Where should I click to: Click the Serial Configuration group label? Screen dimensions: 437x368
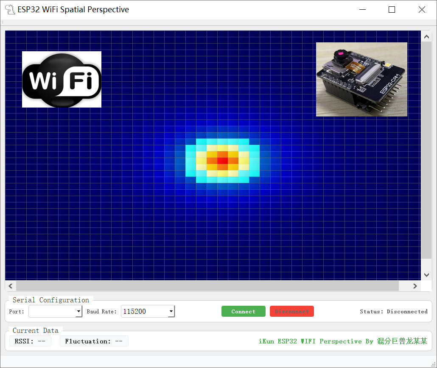[51, 300]
